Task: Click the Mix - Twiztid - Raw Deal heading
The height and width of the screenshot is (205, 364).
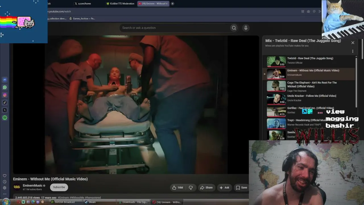Action: point(303,41)
